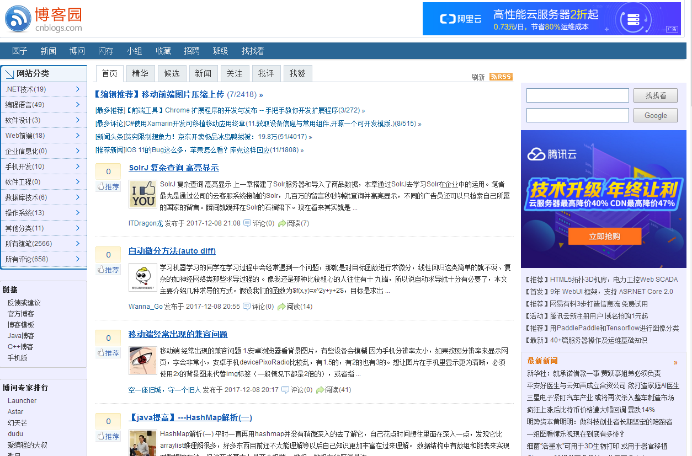Open editor pick 移动前端图片压缩上传
Image resolution: width=692 pixels, height=456 pixels.
(x=183, y=94)
